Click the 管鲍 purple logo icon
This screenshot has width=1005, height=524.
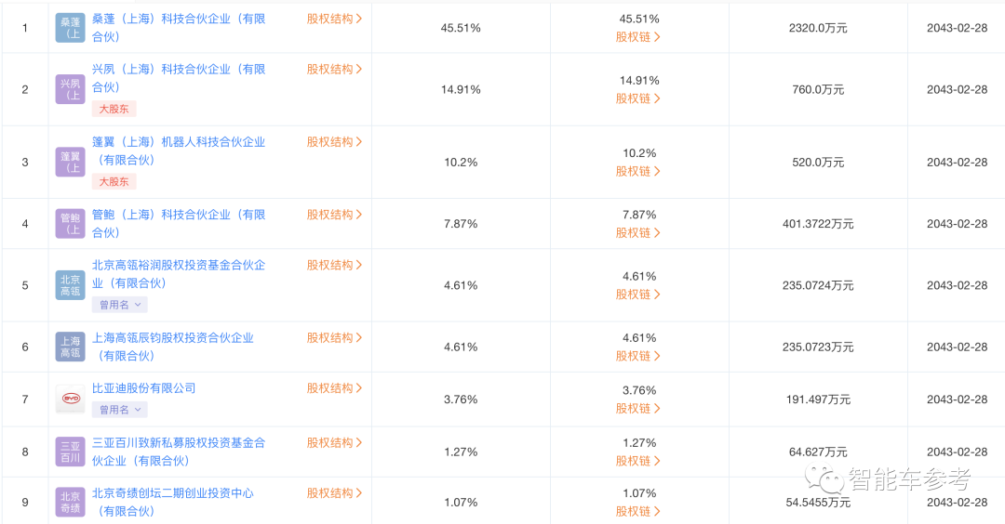click(x=71, y=223)
